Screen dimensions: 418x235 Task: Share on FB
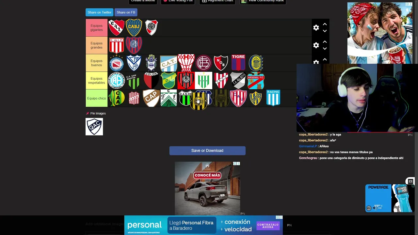[x=126, y=12]
